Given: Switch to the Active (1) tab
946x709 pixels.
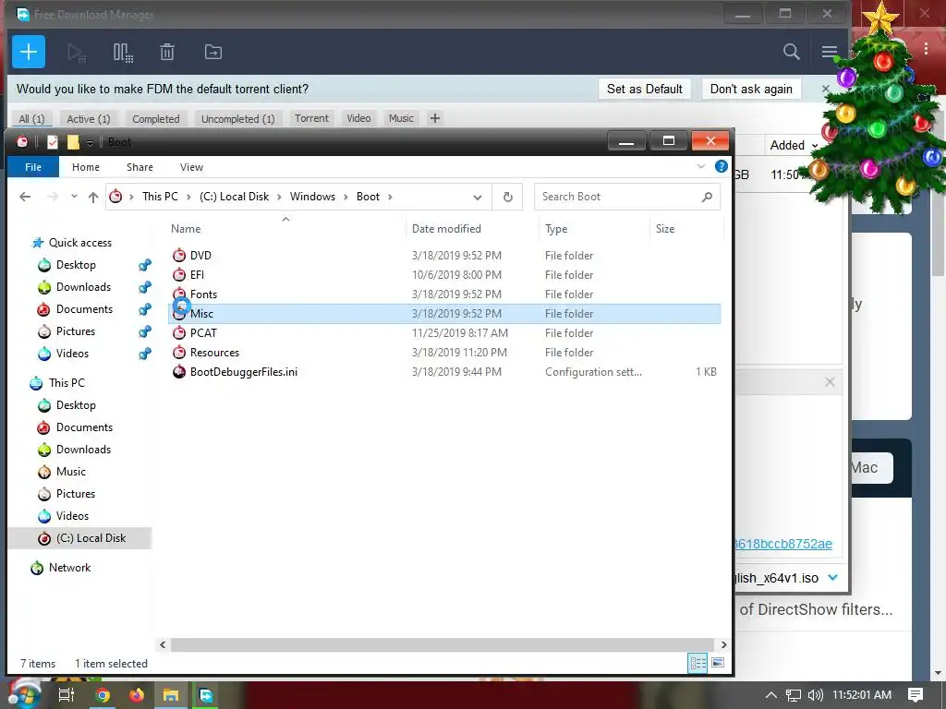Looking at the screenshot, I should pyautogui.click(x=88, y=119).
